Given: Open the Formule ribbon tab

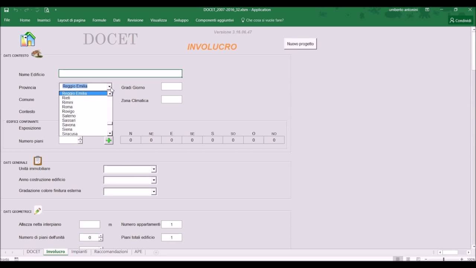Looking at the screenshot, I should pos(99,20).
